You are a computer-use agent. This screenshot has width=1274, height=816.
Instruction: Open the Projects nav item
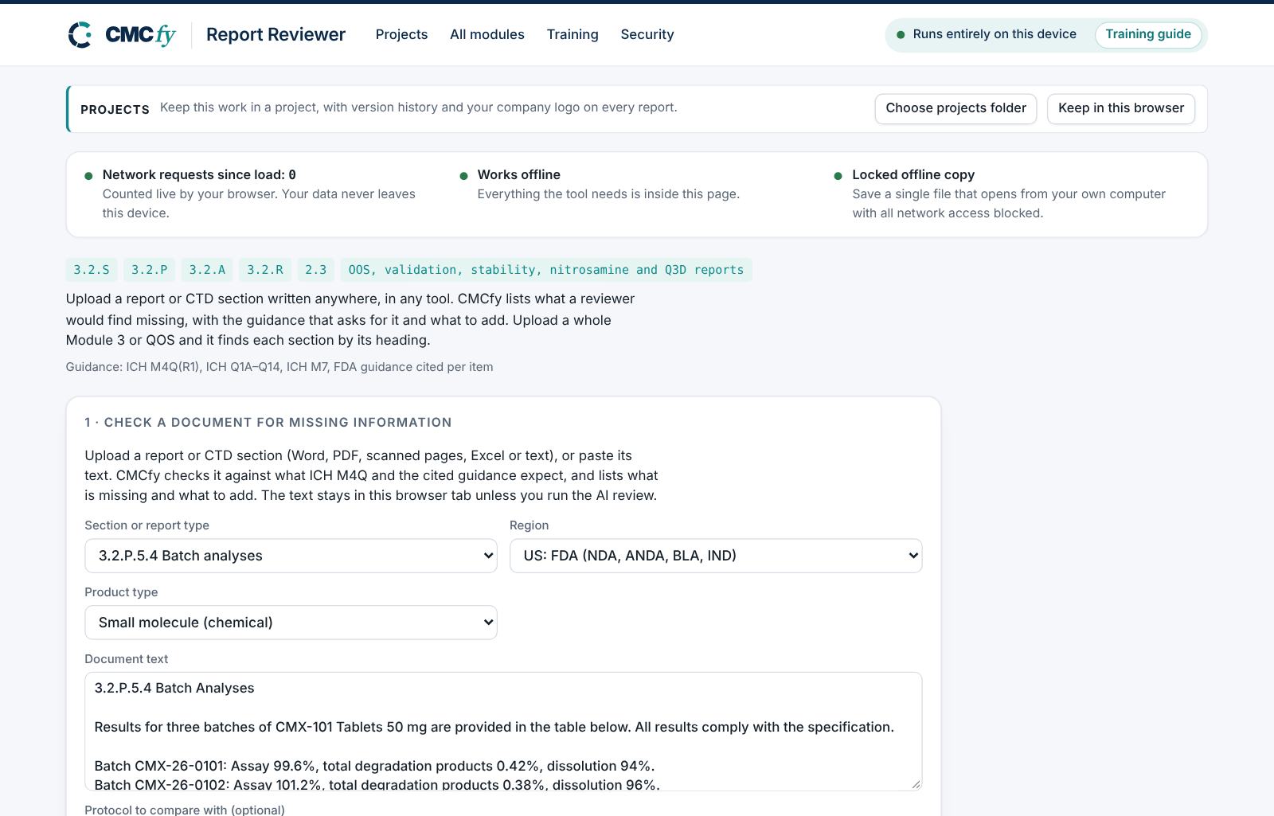(x=401, y=34)
